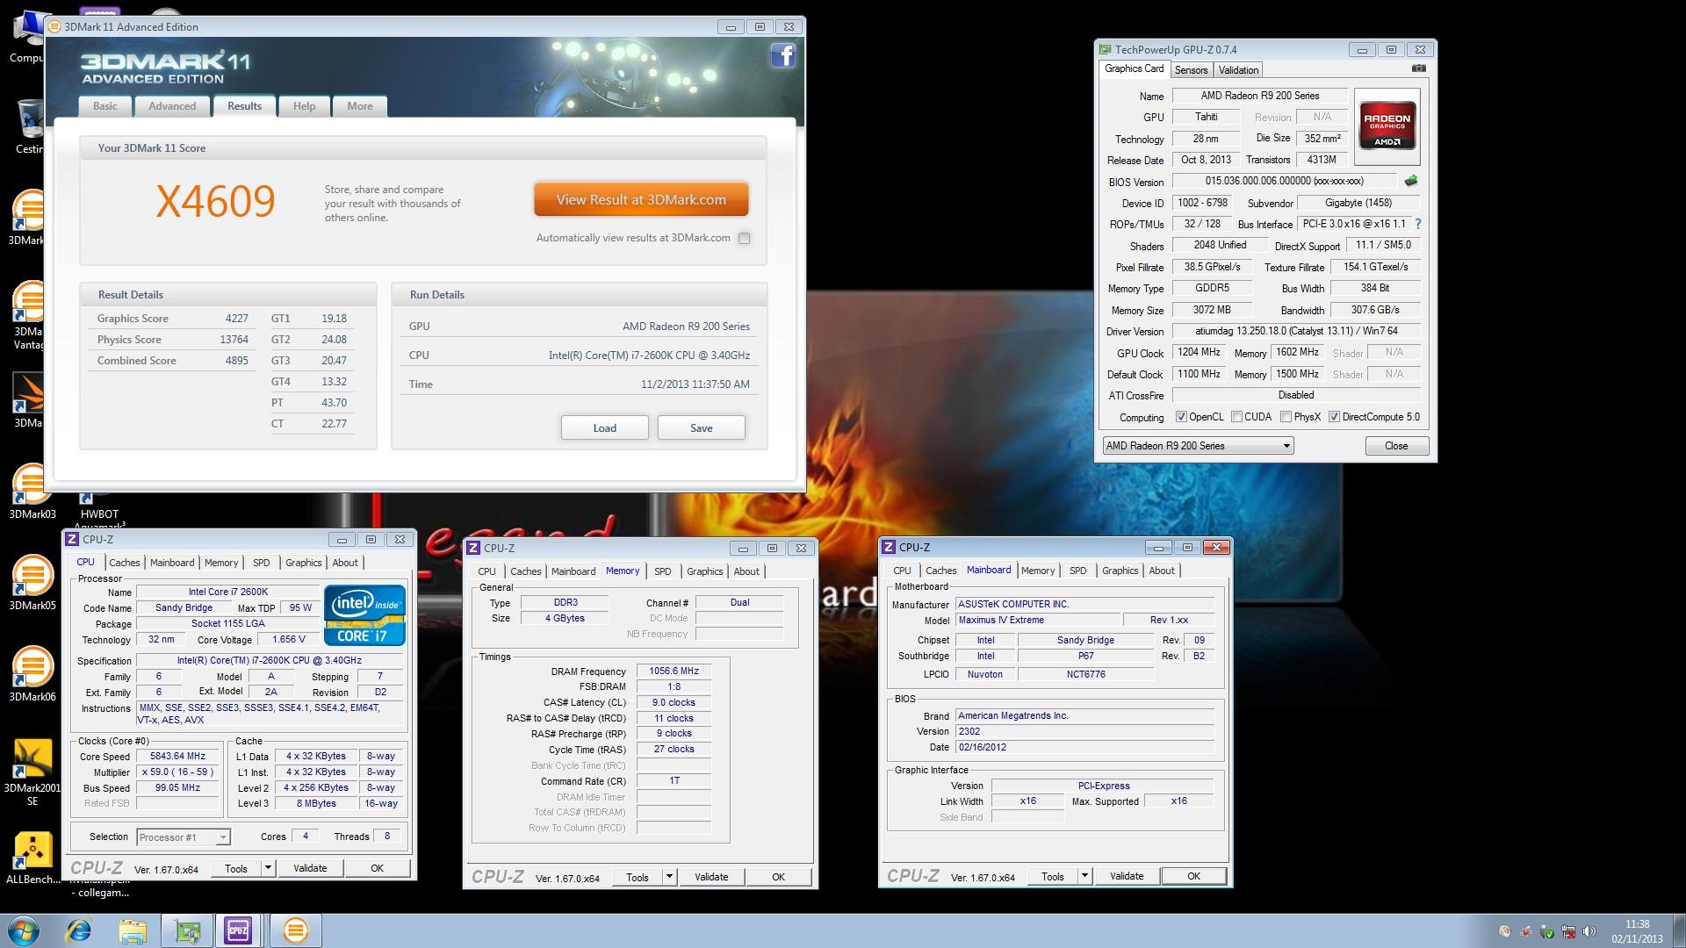
Task: Click Tools button in CPU-Z Memory window
Action: [x=638, y=877]
